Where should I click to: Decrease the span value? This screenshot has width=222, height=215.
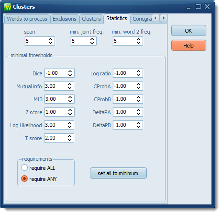tap(51, 43)
